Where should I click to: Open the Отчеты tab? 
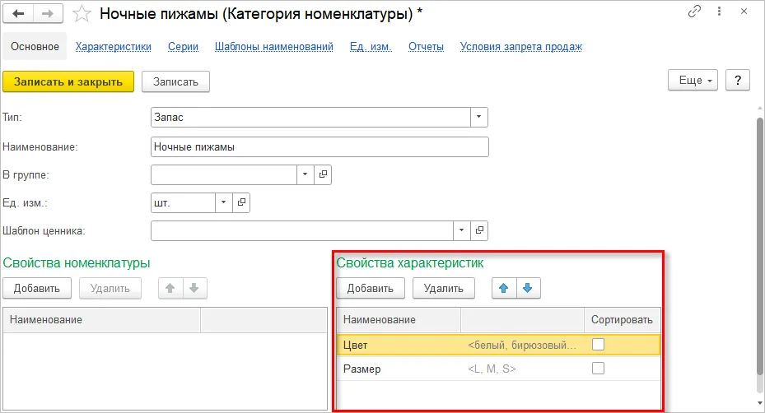point(426,47)
